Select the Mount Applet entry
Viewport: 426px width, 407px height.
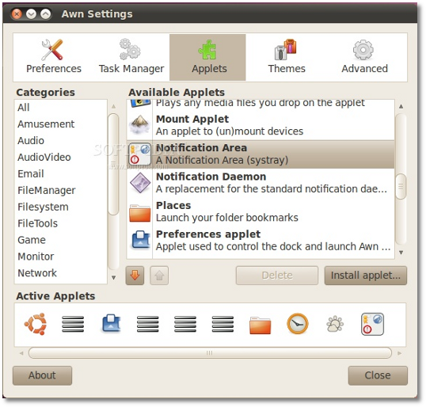261,125
